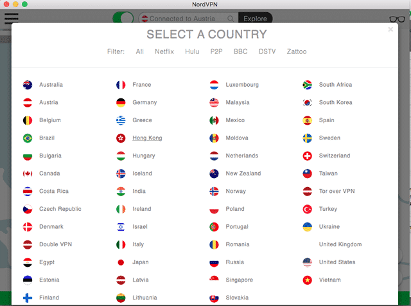Choose Costa Rica from the list

pos(54,191)
